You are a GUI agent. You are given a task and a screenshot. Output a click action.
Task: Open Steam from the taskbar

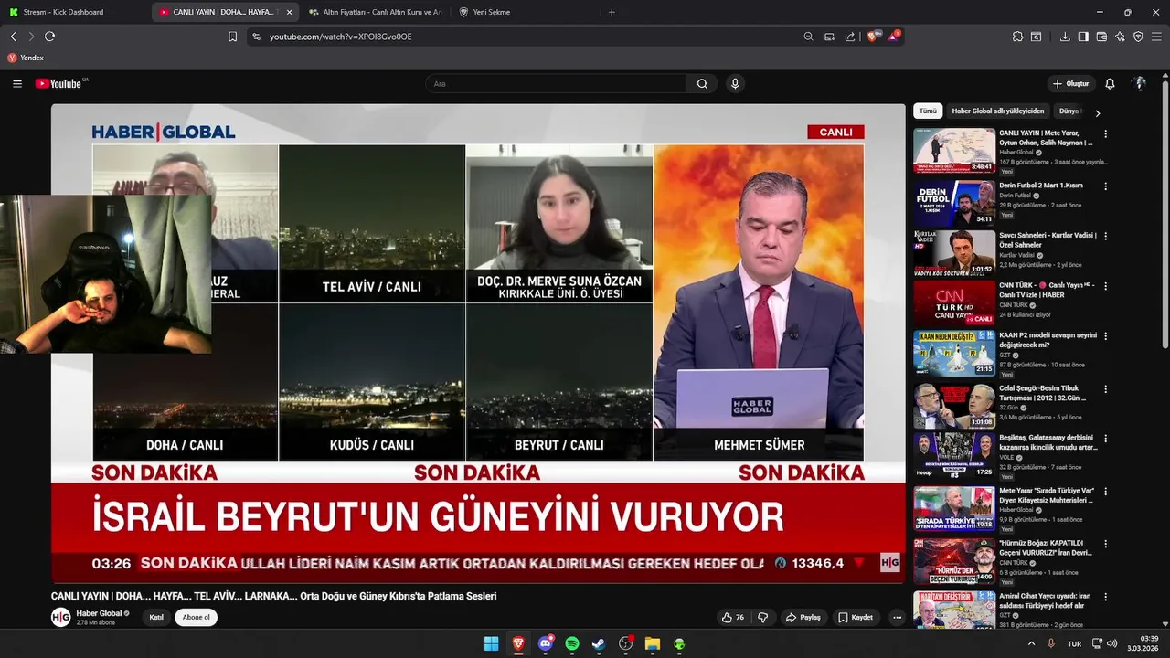[599, 643]
